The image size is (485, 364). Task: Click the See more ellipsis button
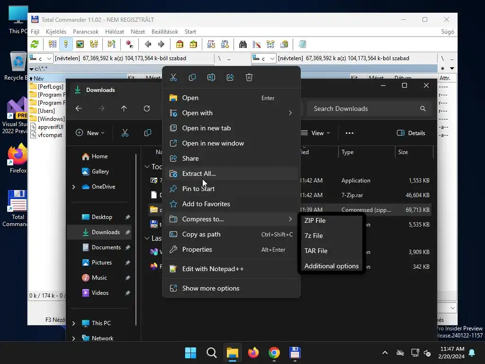350,133
